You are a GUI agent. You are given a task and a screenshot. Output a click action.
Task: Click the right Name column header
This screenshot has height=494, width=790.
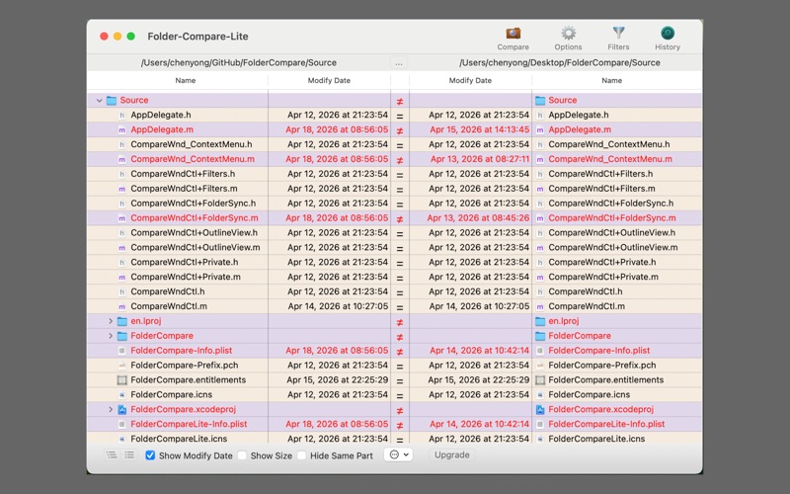(611, 80)
